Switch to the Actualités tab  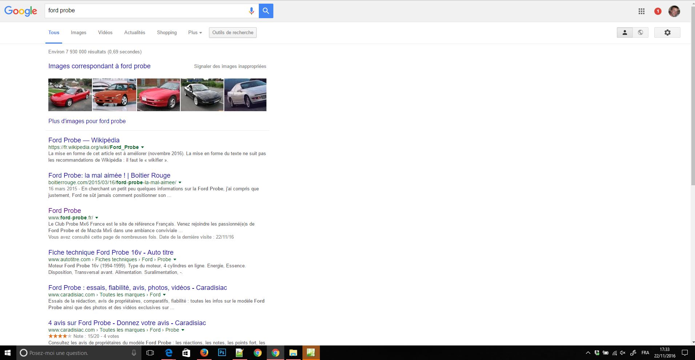click(134, 32)
